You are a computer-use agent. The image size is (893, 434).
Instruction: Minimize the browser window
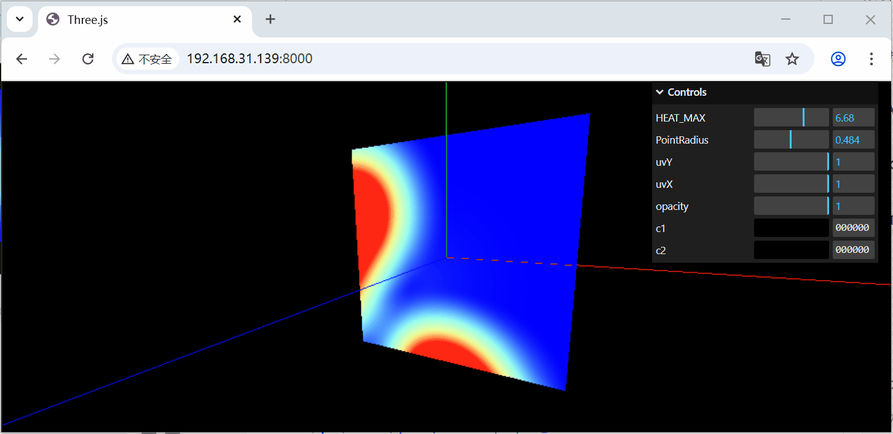786,20
